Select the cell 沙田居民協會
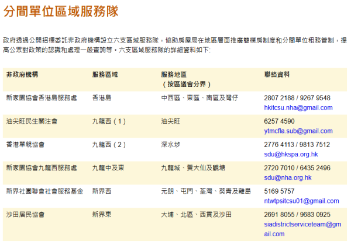 (25, 215)
